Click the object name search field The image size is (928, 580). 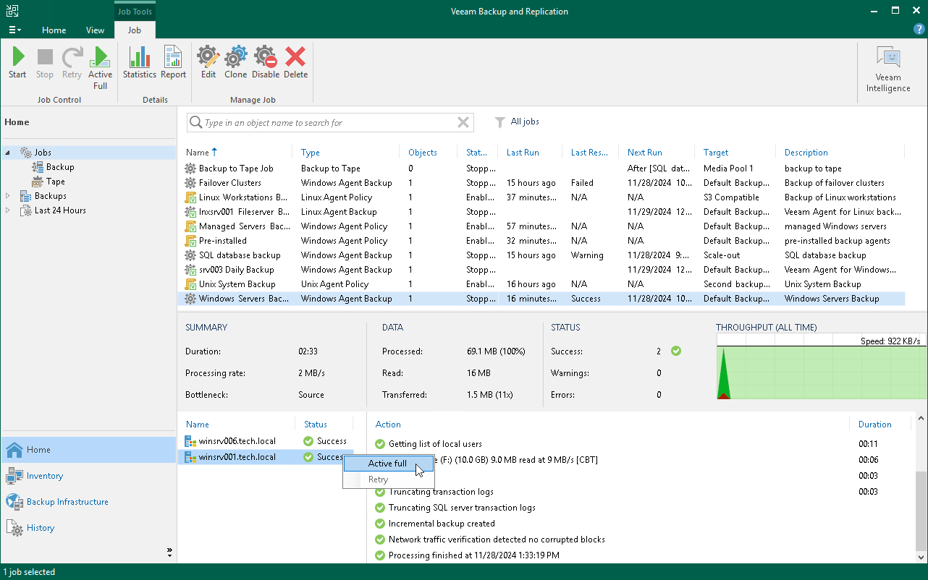tap(329, 123)
